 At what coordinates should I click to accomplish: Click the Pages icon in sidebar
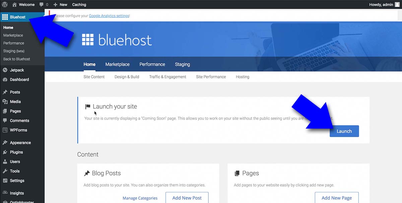[5, 111]
